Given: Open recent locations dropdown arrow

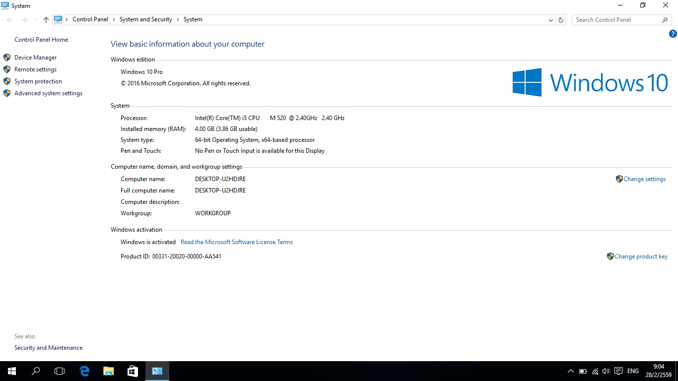Looking at the screenshot, I should 36,20.
